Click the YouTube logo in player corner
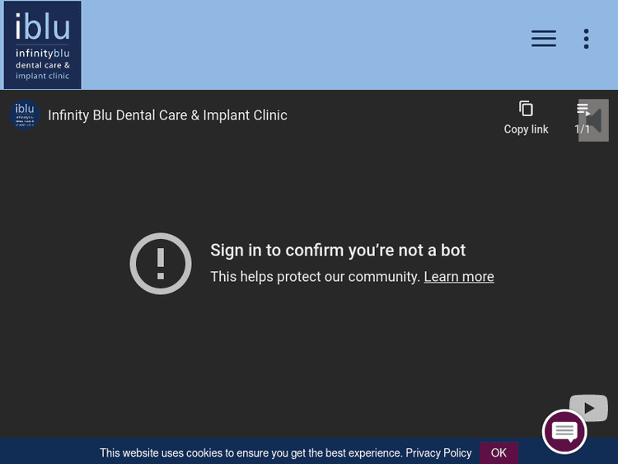This screenshot has width=618, height=464. [588, 407]
